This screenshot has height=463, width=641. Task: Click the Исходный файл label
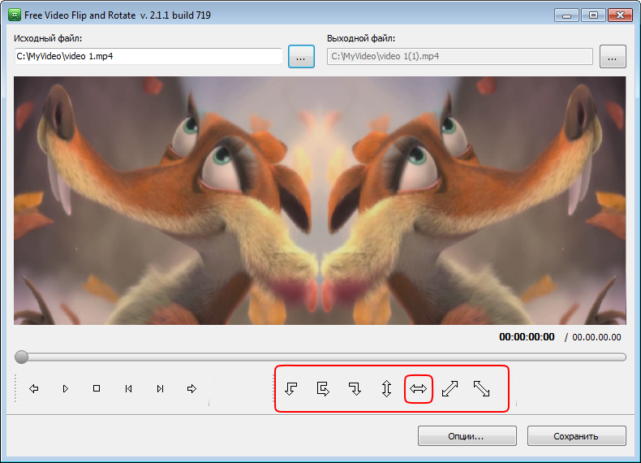48,38
